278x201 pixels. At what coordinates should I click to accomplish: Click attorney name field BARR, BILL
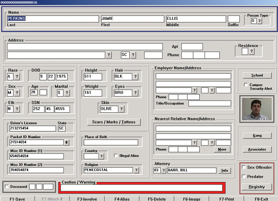click(x=192, y=171)
